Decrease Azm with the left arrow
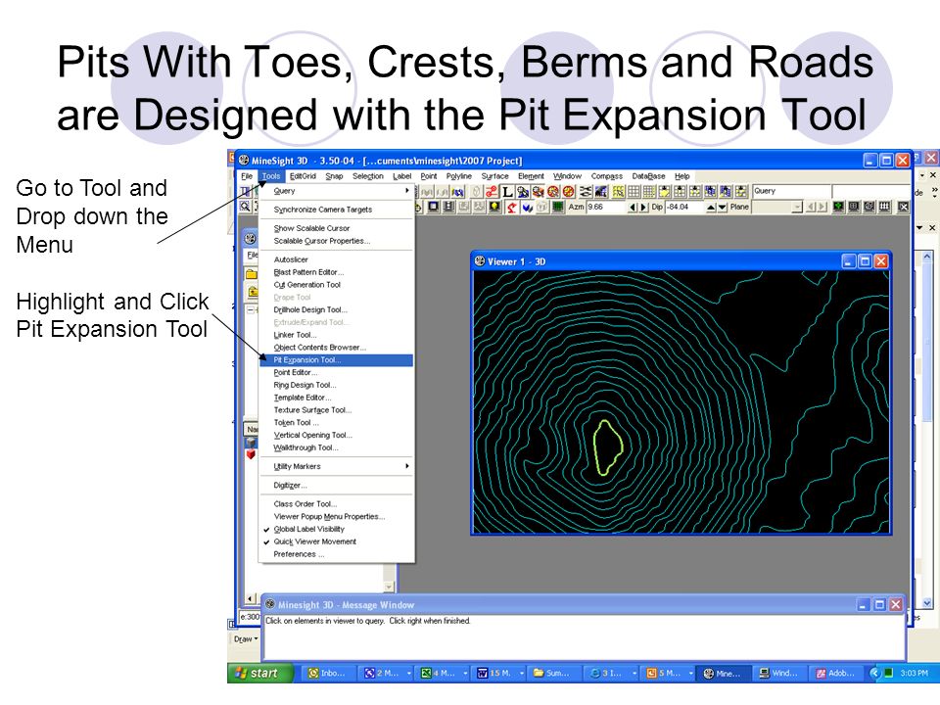The image size is (940, 705). click(x=634, y=207)
